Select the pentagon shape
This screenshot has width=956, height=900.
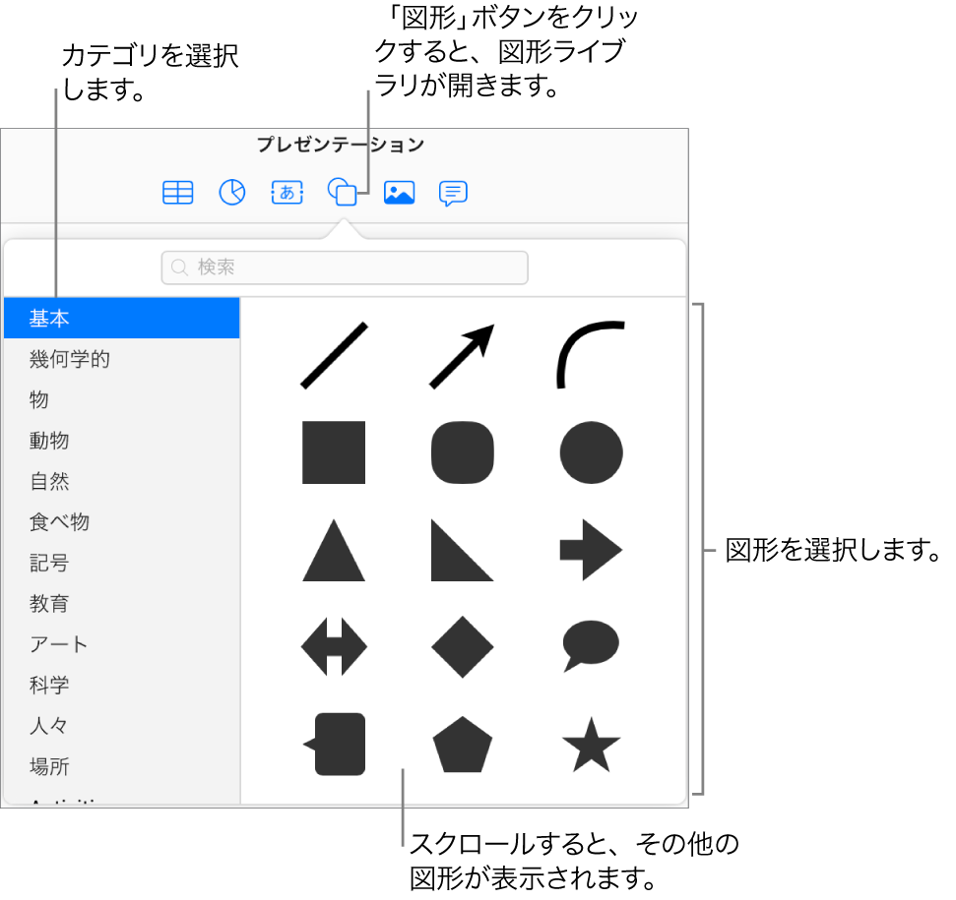463,746
